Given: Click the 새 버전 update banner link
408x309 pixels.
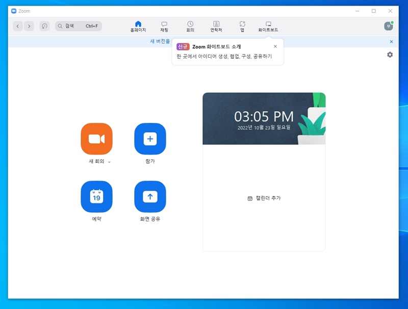Looking at the screenshot, I should point(160,41).
